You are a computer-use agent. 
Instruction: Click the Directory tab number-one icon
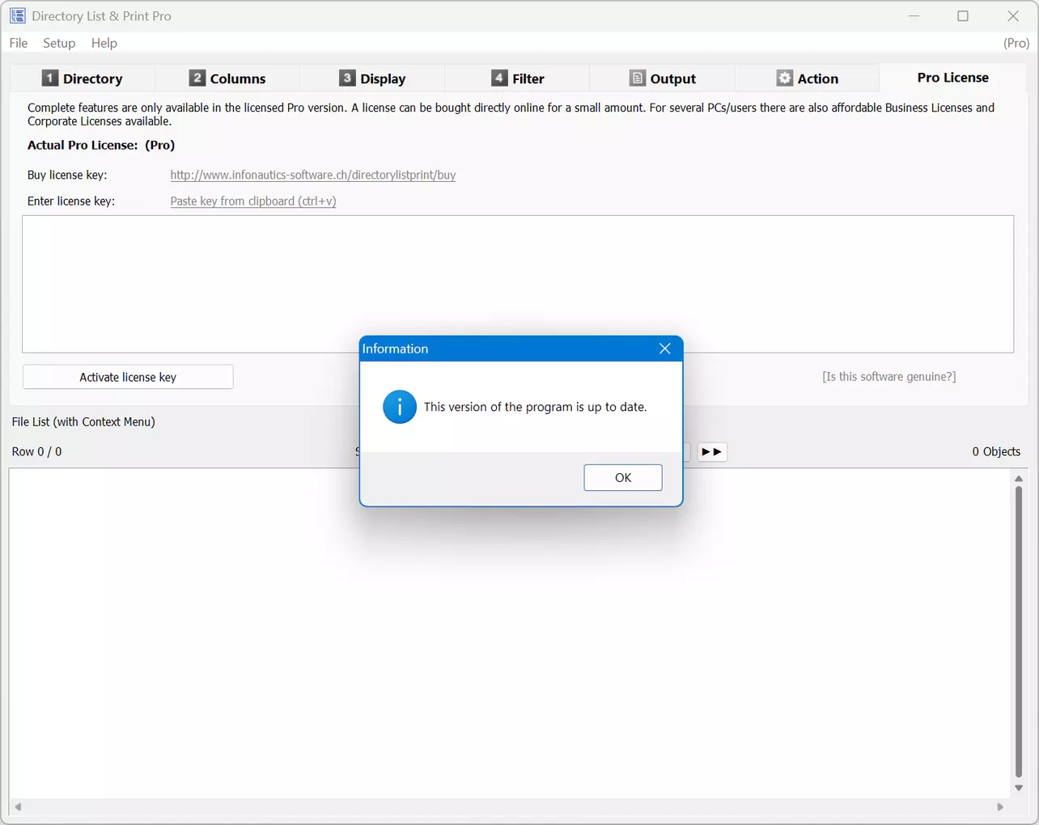tap(50, 78)
